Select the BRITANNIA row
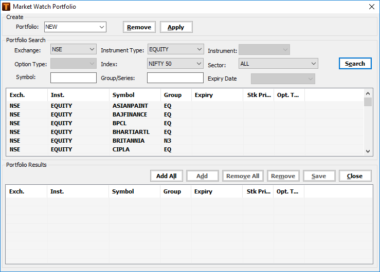Screen dimensions: 380x272 [x=185, y=141]
